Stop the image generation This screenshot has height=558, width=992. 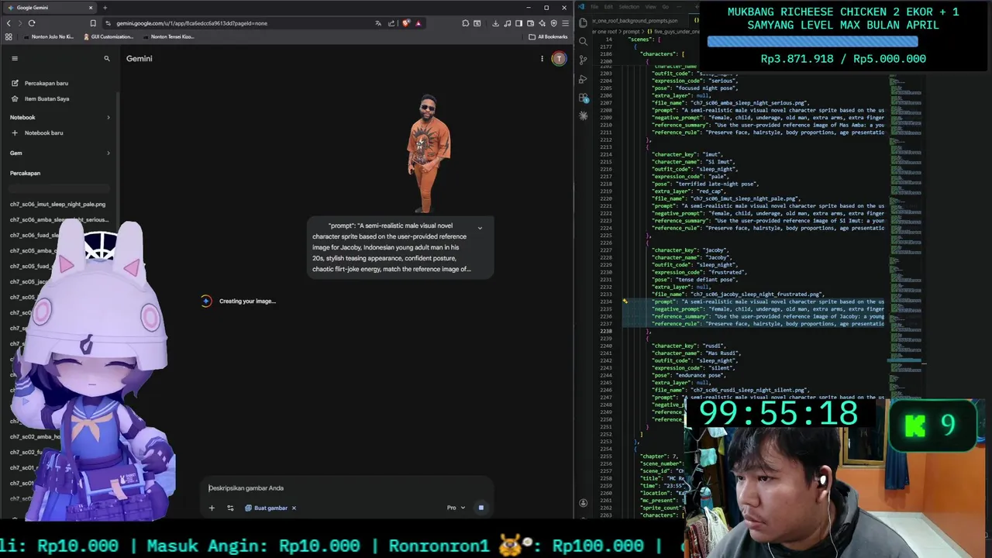pos(480,508)
